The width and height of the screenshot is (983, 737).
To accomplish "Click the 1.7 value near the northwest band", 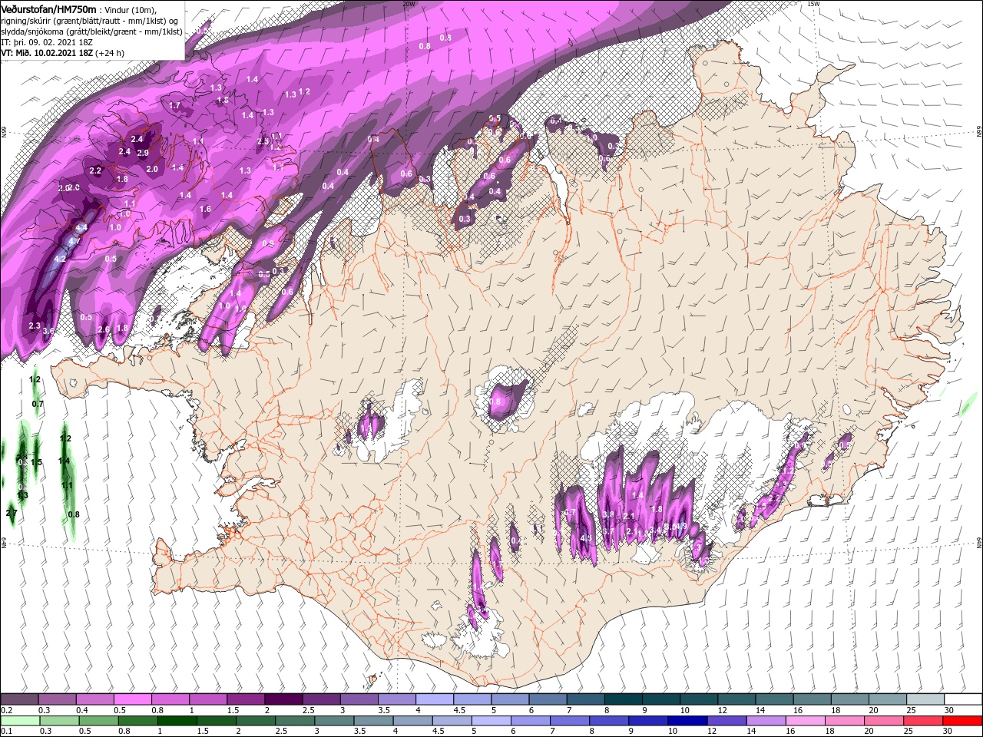I will (x=174, y=105).
